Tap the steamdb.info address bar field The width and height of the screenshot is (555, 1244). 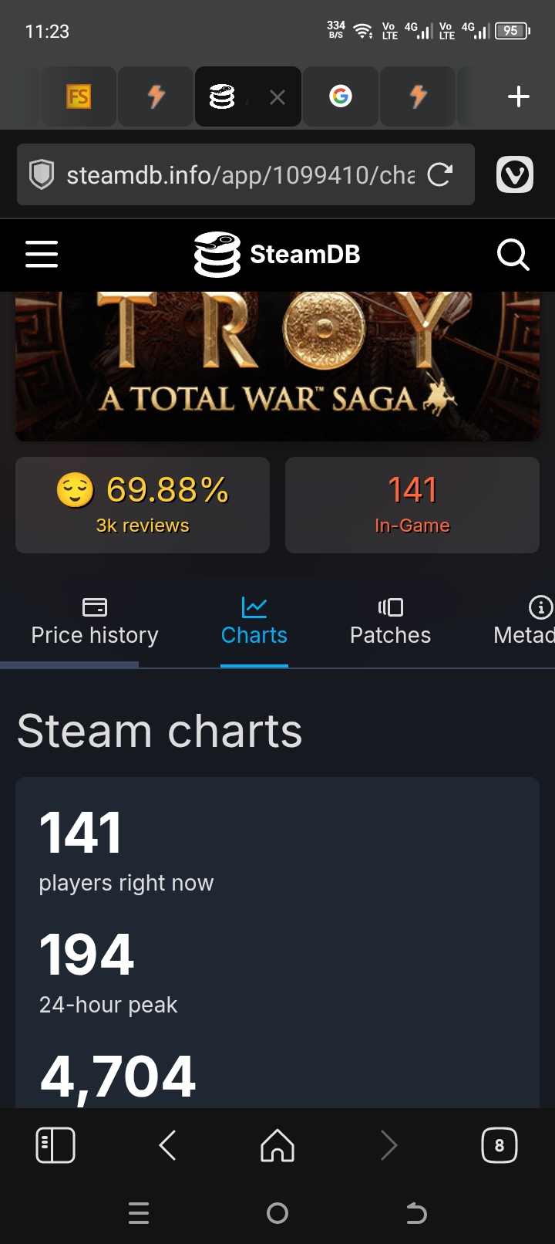click(239, 175)
